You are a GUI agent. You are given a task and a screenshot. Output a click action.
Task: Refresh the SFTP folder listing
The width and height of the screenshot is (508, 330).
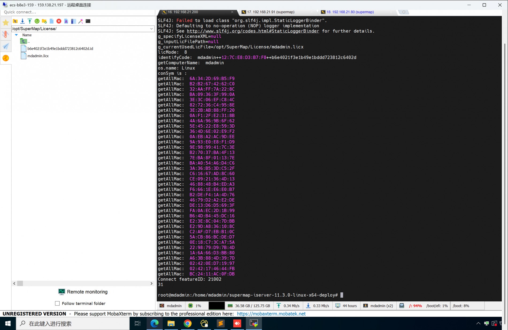coord(37,21)
